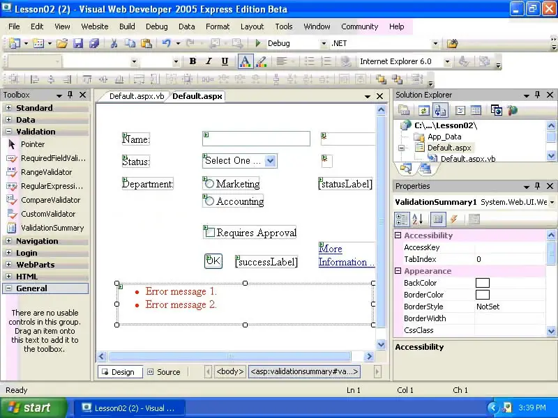Screen dimensions: 558x418
Task: Apply Underline formatting
Action: point(225,61)
